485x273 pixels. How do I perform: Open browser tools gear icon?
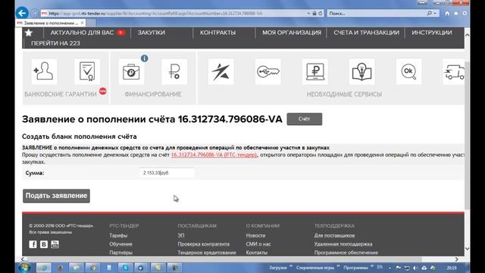tap(465, 14)
